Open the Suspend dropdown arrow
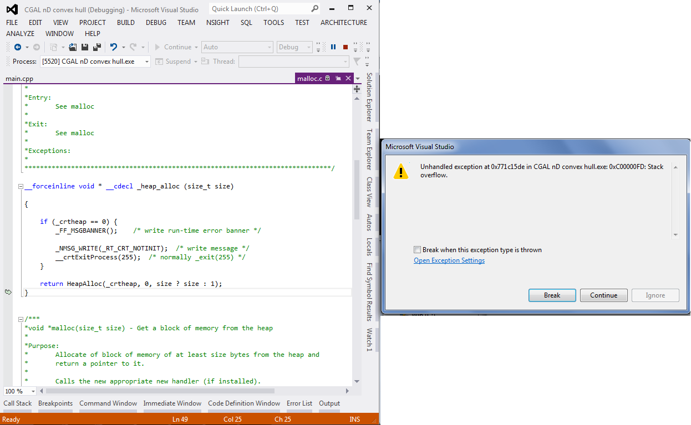 tap(196, 62)
